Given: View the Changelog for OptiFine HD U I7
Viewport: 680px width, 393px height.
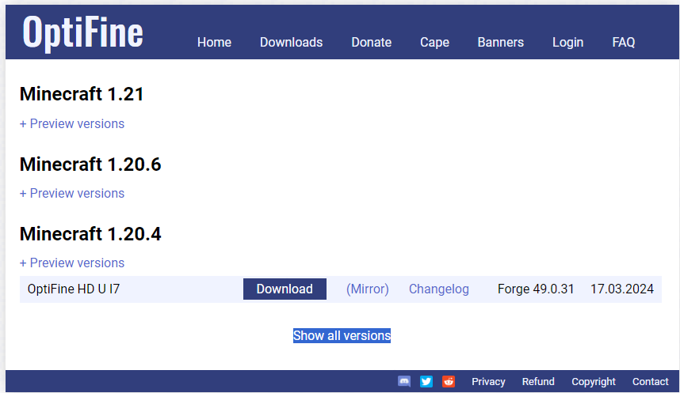Looking at the screenshot, I should click(x=439, y=289).
